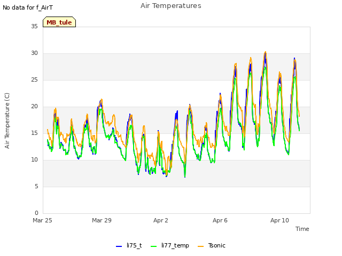Toggle the li77_temp legend entry
Viewport: 342px width, 256px height.
[x=170, y=245]
